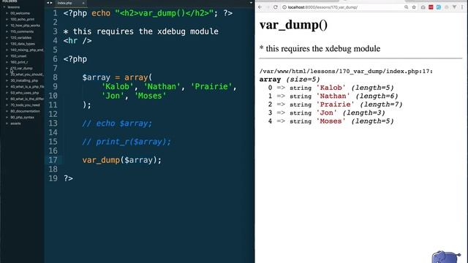Click the file path index.php:17 in output
Viewport: 468px width, 263px height.
point(346,72)
